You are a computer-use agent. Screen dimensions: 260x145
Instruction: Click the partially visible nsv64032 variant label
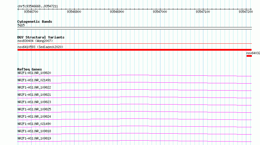[x=253, y=53]
